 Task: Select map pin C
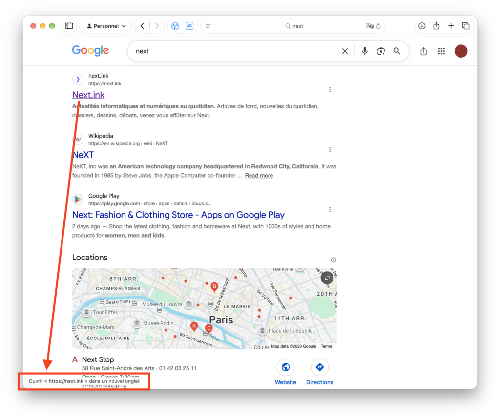208,328
